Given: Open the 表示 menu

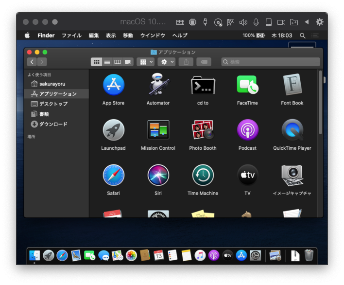Looking at the screenshot, I should [x=111, y=36].
